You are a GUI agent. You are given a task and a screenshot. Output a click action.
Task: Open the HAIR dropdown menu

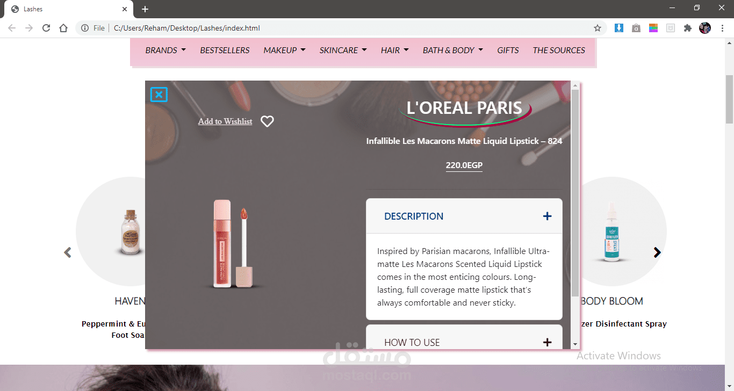tap(394, 50)
